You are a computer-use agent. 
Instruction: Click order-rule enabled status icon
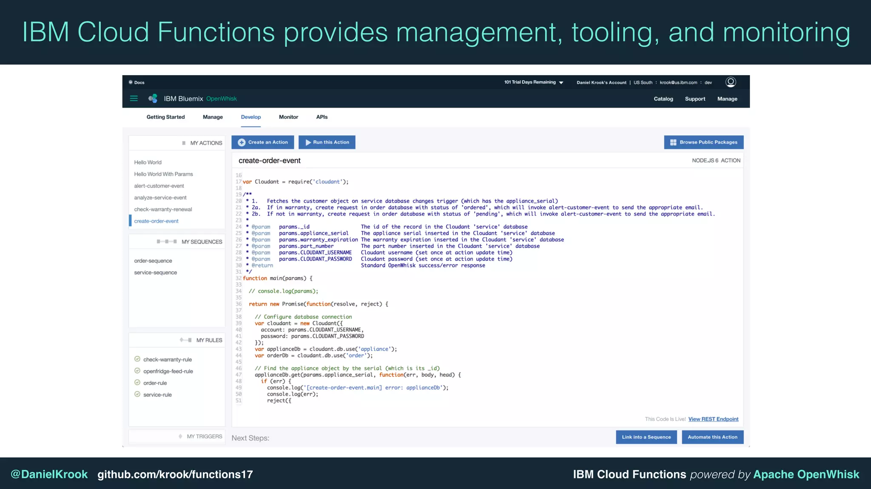coord(137,382)
